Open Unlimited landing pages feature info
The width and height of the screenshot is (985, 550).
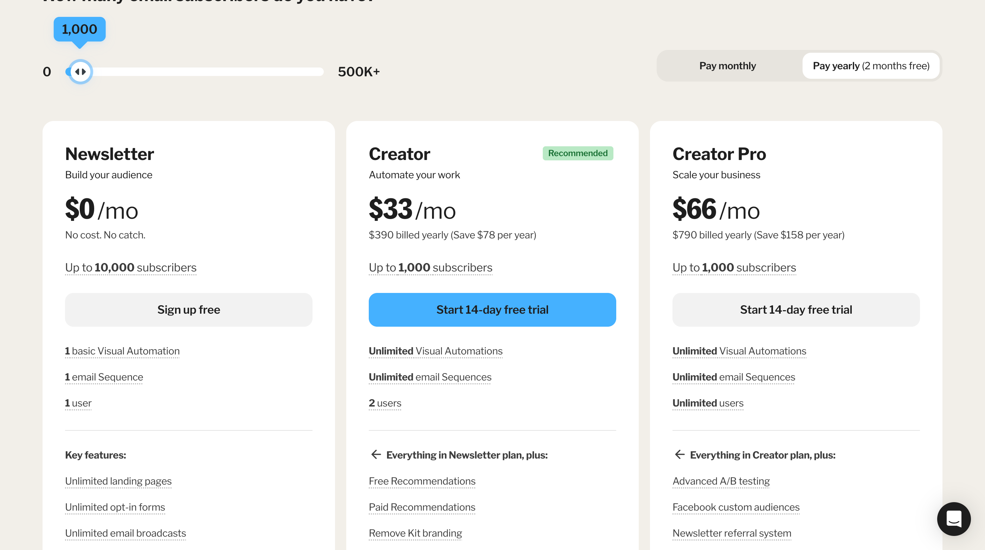pos(118,481)
